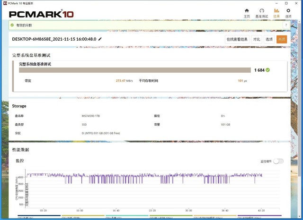Viewport: 303px width, 220px height.
Task: Click the orange 关闭 button
Action: coord(282,39)
